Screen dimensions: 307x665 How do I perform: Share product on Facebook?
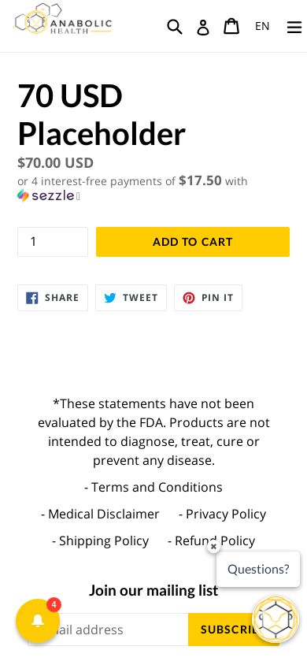[53, 298]
